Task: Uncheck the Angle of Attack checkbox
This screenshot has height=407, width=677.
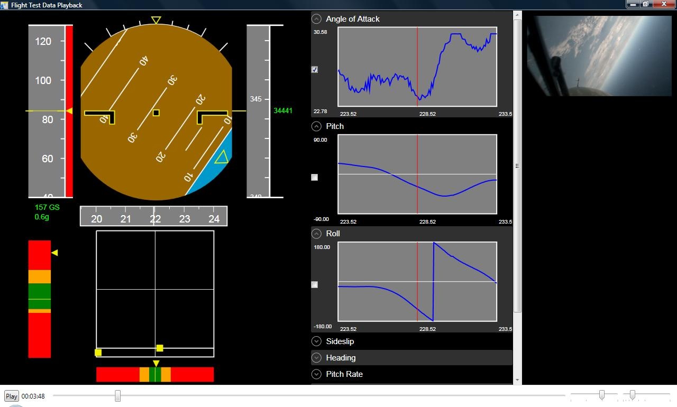Action: click(x=315, y=69)
